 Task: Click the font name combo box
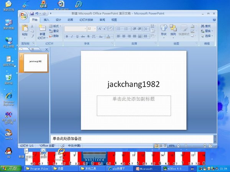[76, 29]
